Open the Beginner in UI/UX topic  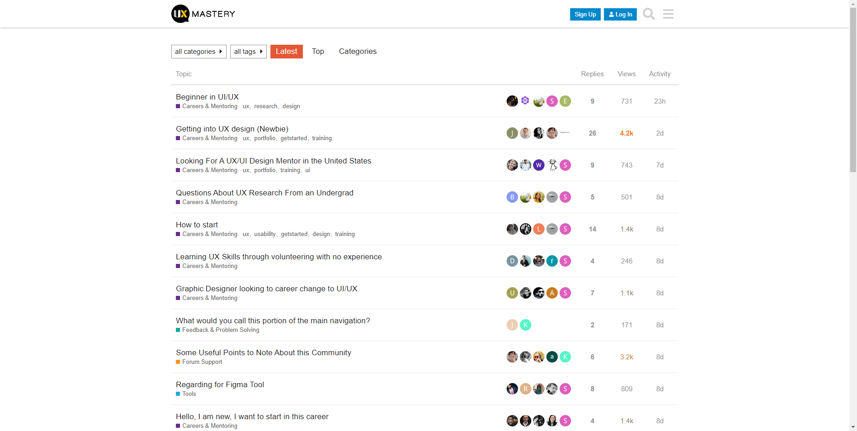207,97
